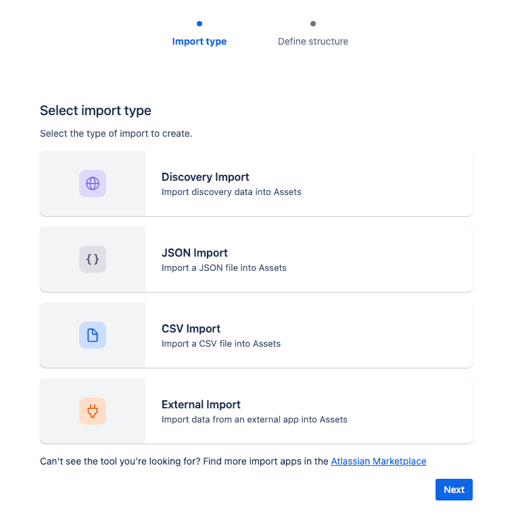Click the 'Select import type' heading
The width and height of the screenshot is (516, 514).
tap(95, 110)
